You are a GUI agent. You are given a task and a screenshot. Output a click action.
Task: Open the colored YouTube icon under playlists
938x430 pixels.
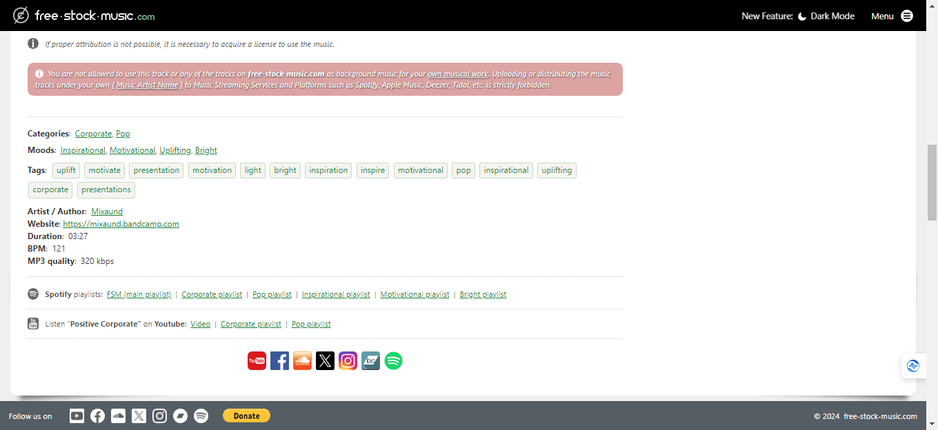pyautogui.click(x=257, y=360)
